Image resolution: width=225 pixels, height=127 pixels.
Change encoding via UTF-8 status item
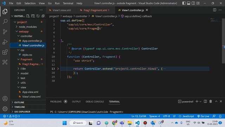[166, 116]
